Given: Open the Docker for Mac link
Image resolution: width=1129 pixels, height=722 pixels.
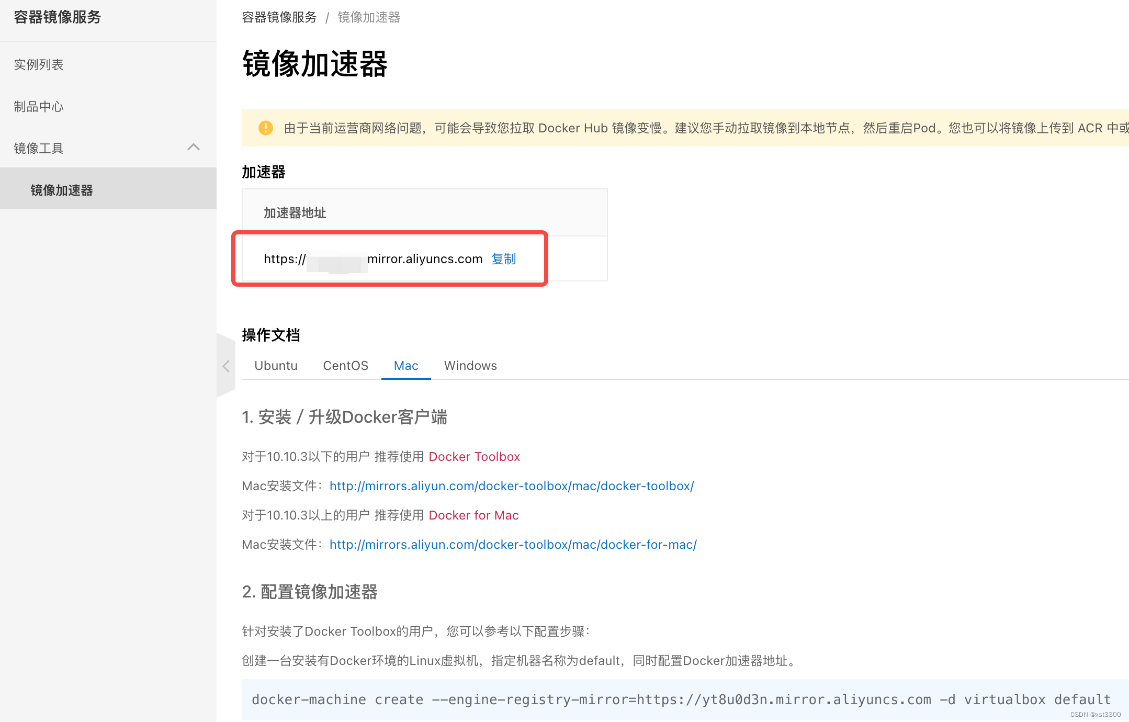Looking at the screenshot, I should [x=473, y=515].
